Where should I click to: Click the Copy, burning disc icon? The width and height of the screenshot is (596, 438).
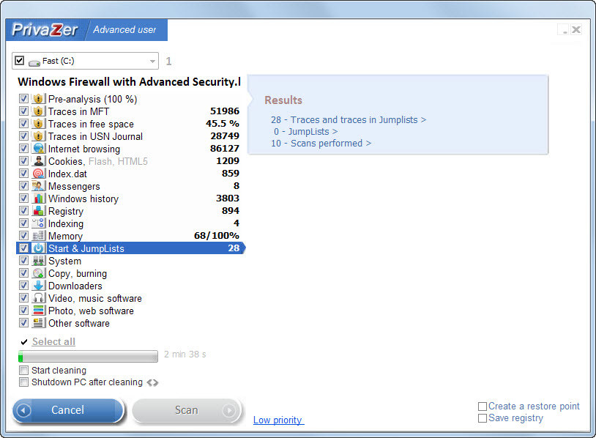click(38, 273)
